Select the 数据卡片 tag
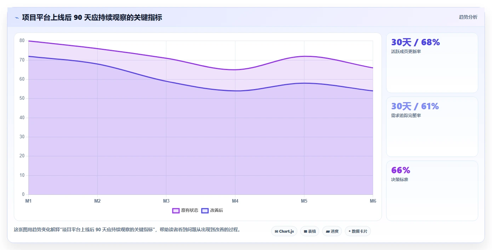This screenshot has height=250, width=492. (x=358, y=231)
